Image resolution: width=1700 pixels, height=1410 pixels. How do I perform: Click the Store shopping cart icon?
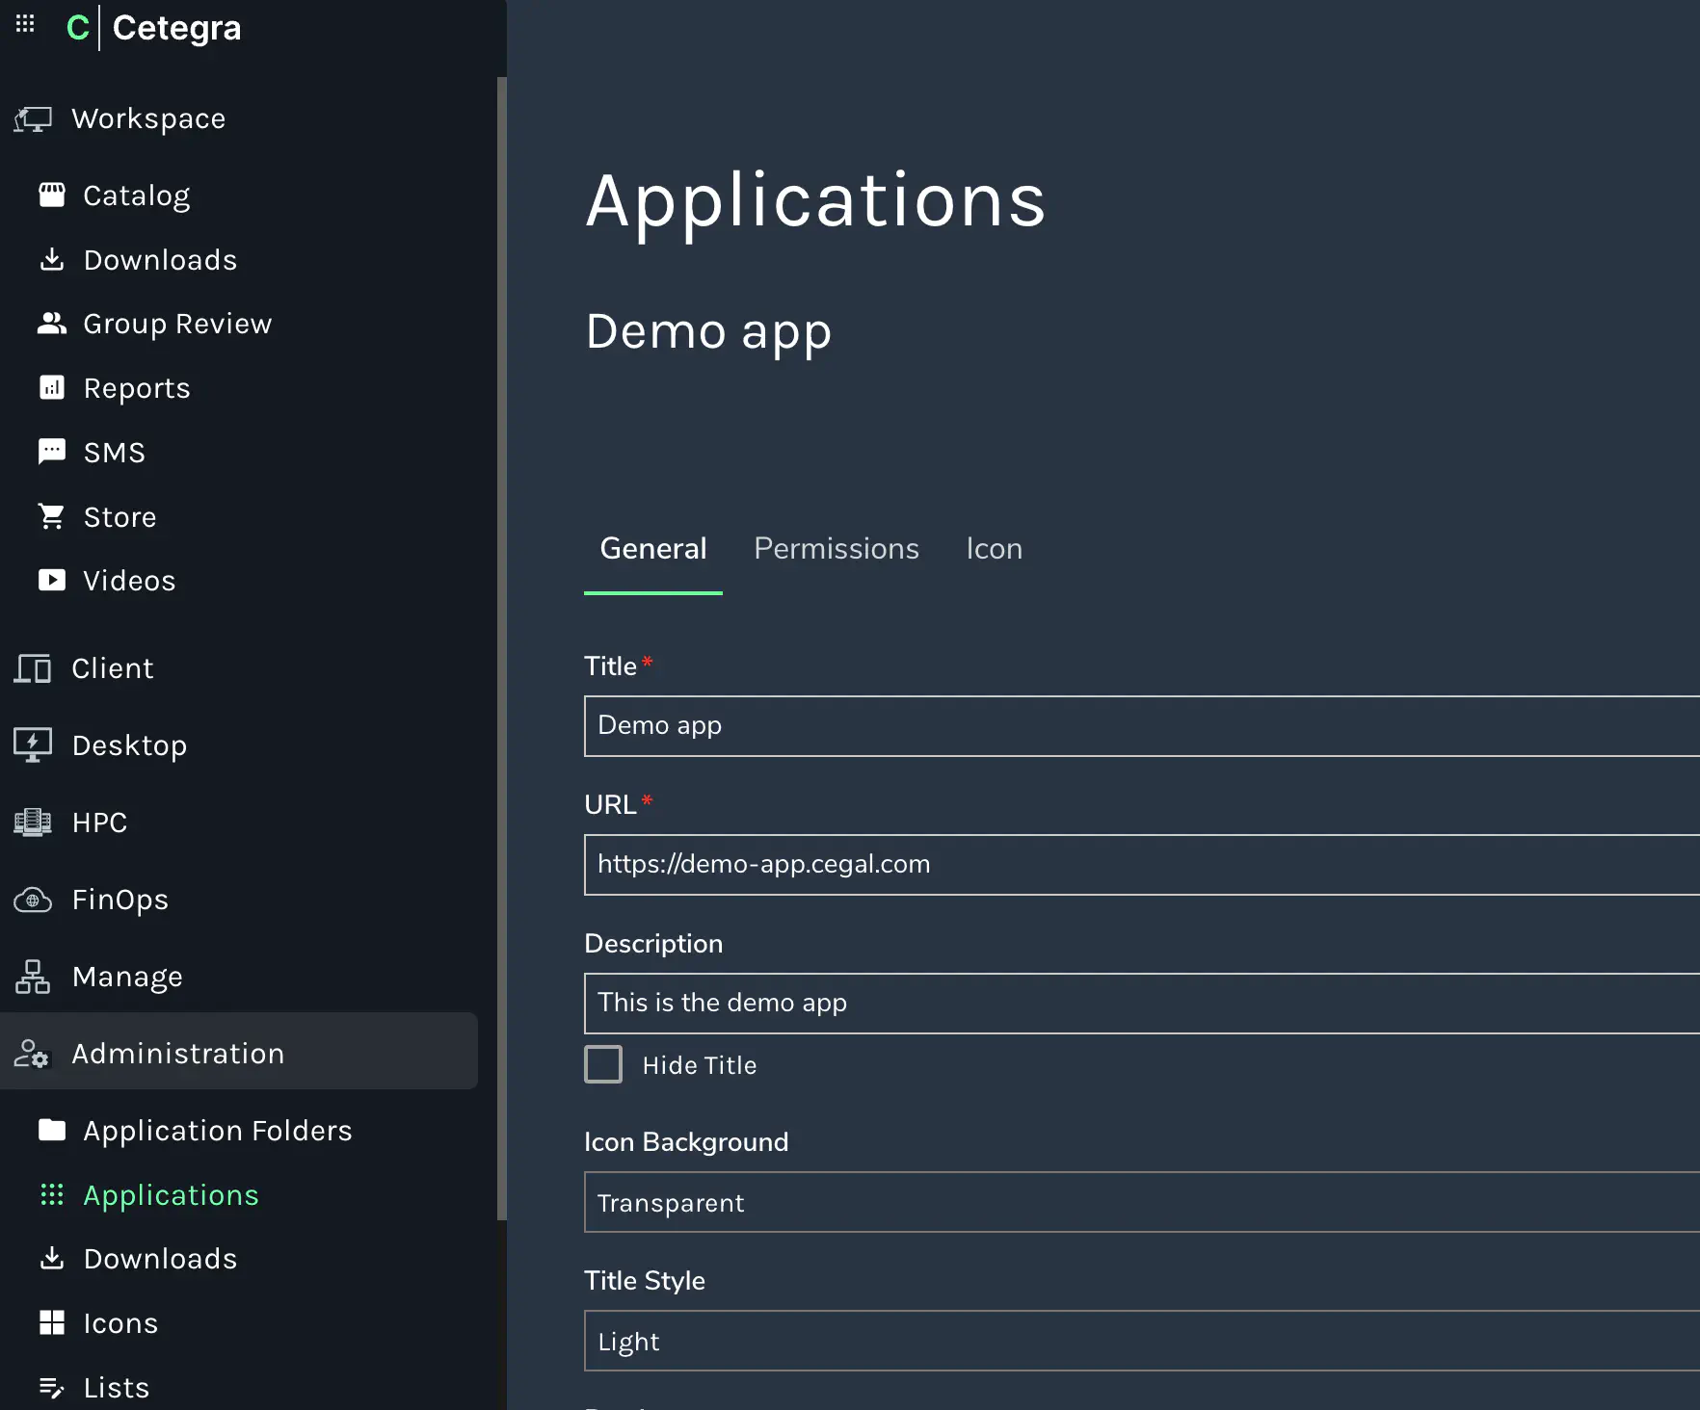[52, 516]
